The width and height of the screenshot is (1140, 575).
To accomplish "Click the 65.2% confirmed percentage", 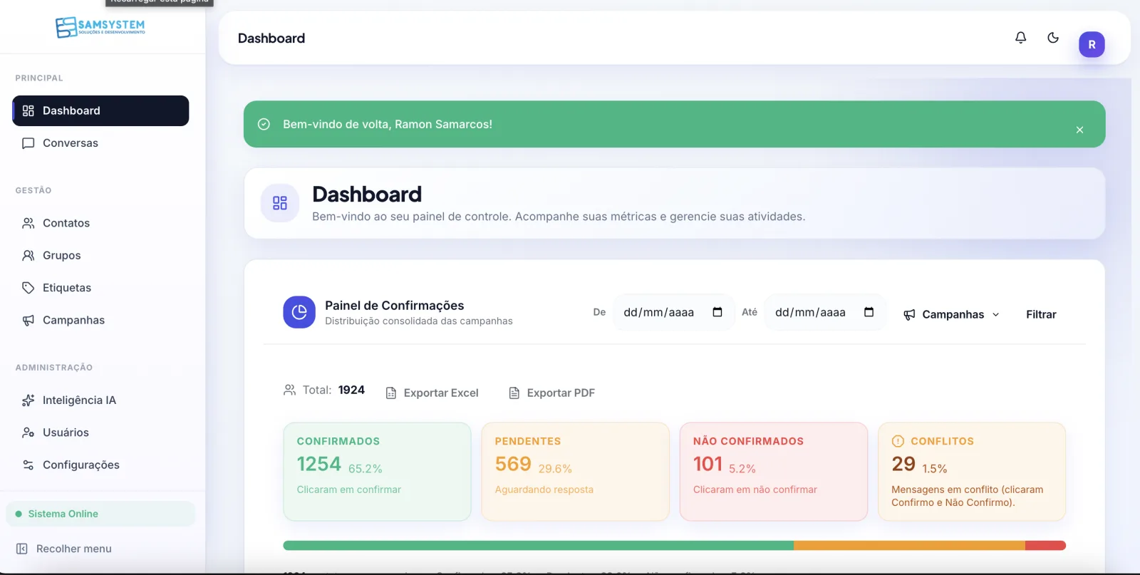I will 366,469.
